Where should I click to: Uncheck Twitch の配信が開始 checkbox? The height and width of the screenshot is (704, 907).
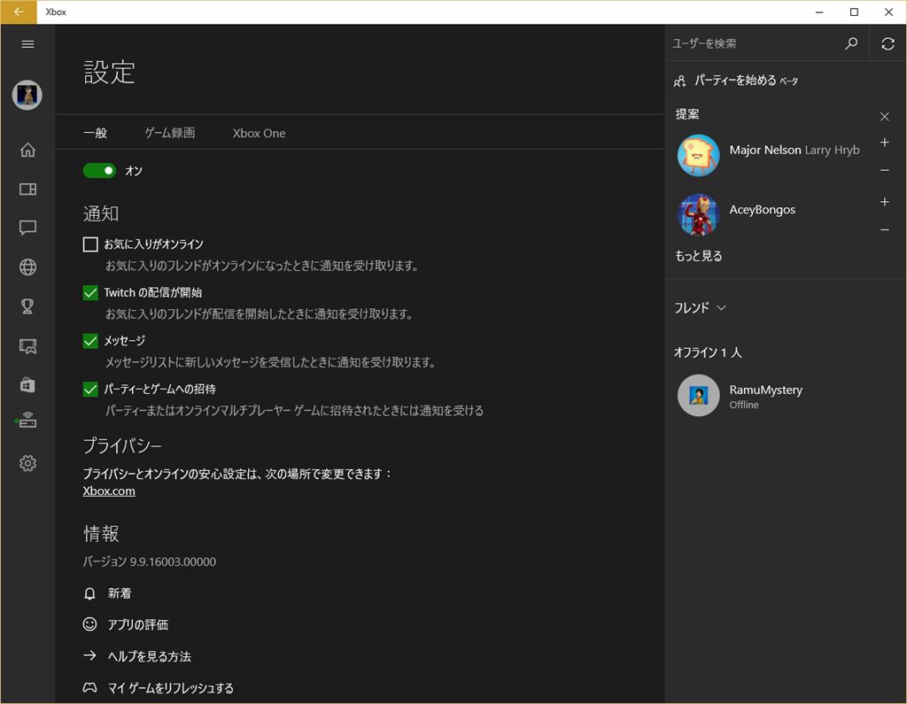tap(90, 293)
